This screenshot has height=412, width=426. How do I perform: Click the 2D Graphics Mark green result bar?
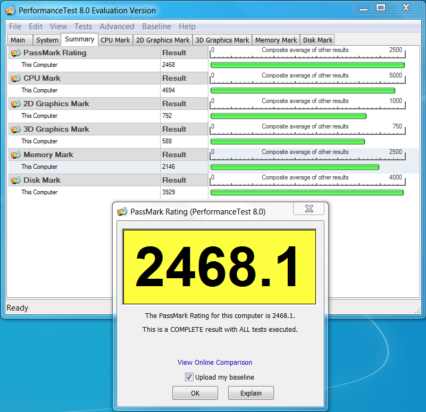(289, 116)
